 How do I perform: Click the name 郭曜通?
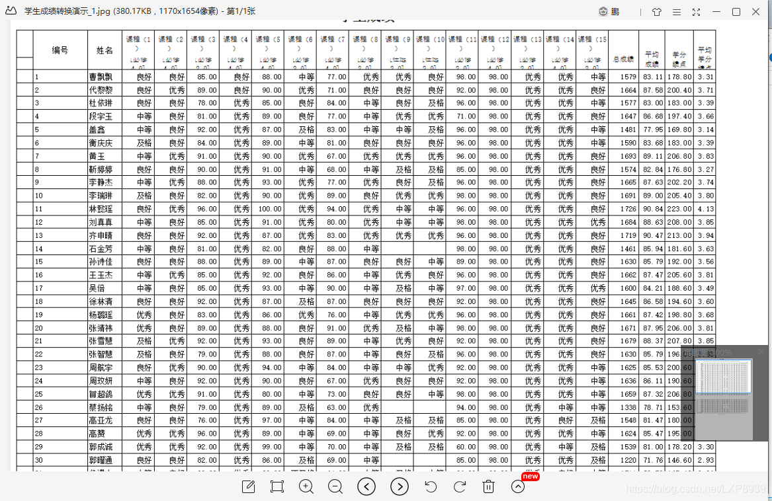[101, 460]
